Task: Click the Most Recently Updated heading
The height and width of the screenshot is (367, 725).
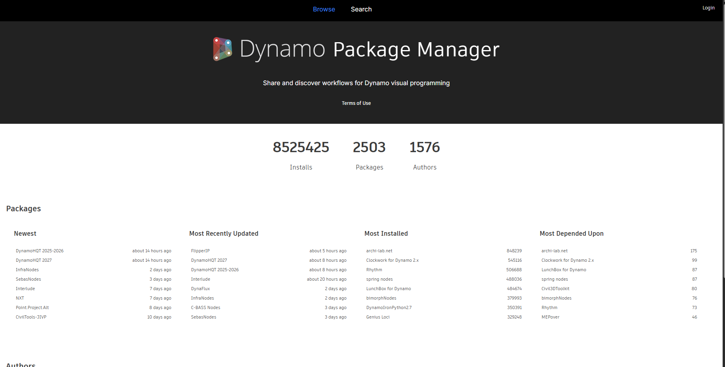Action: pyautogui.click(x=224, y=233)
